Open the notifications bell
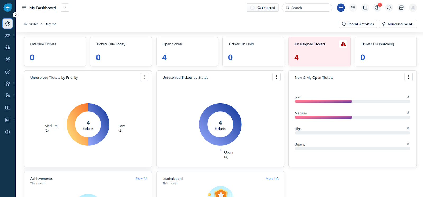 [x=389, y=8]
